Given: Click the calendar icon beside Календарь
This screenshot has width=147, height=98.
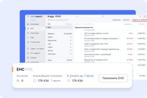Looking at the screenshot, I should [28, 24].
